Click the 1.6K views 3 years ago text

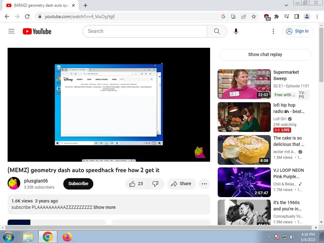coord(35,201)
